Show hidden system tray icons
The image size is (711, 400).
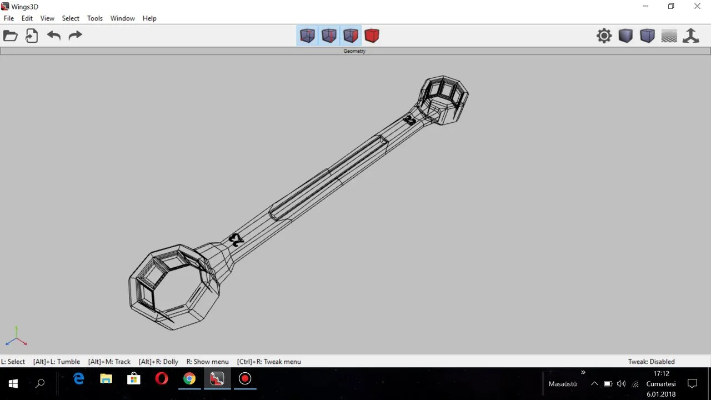594,384
